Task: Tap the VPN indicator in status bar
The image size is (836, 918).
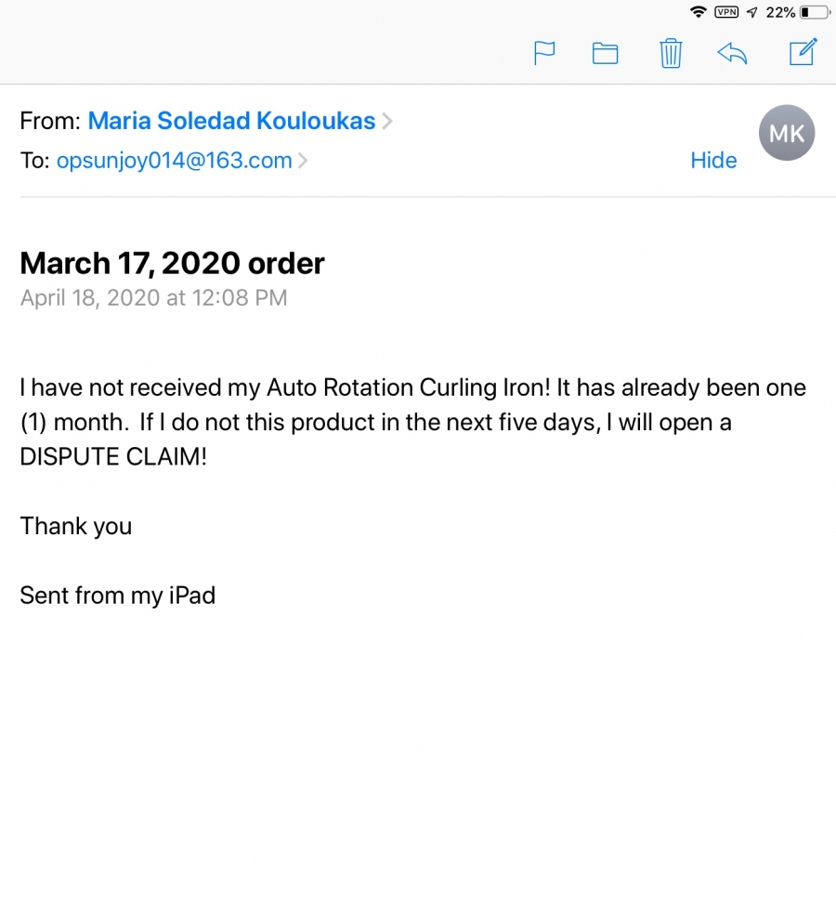Action: [726, 12]
